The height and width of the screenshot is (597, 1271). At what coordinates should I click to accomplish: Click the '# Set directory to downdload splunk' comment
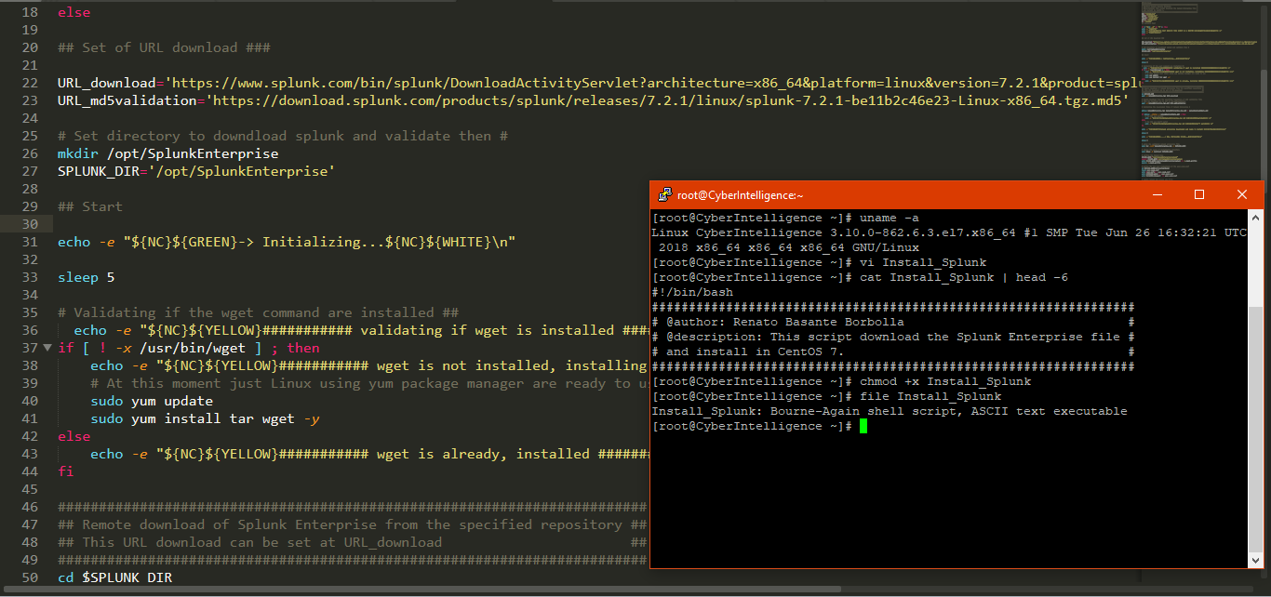coord(282,136)
